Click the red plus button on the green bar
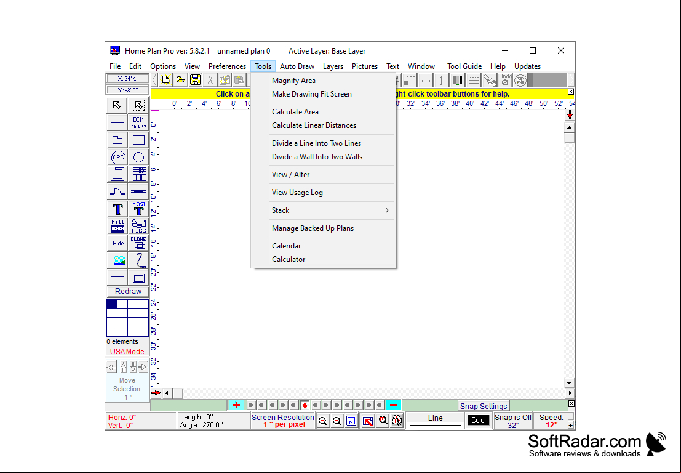681x473 pixels. (x=236, y=405)
